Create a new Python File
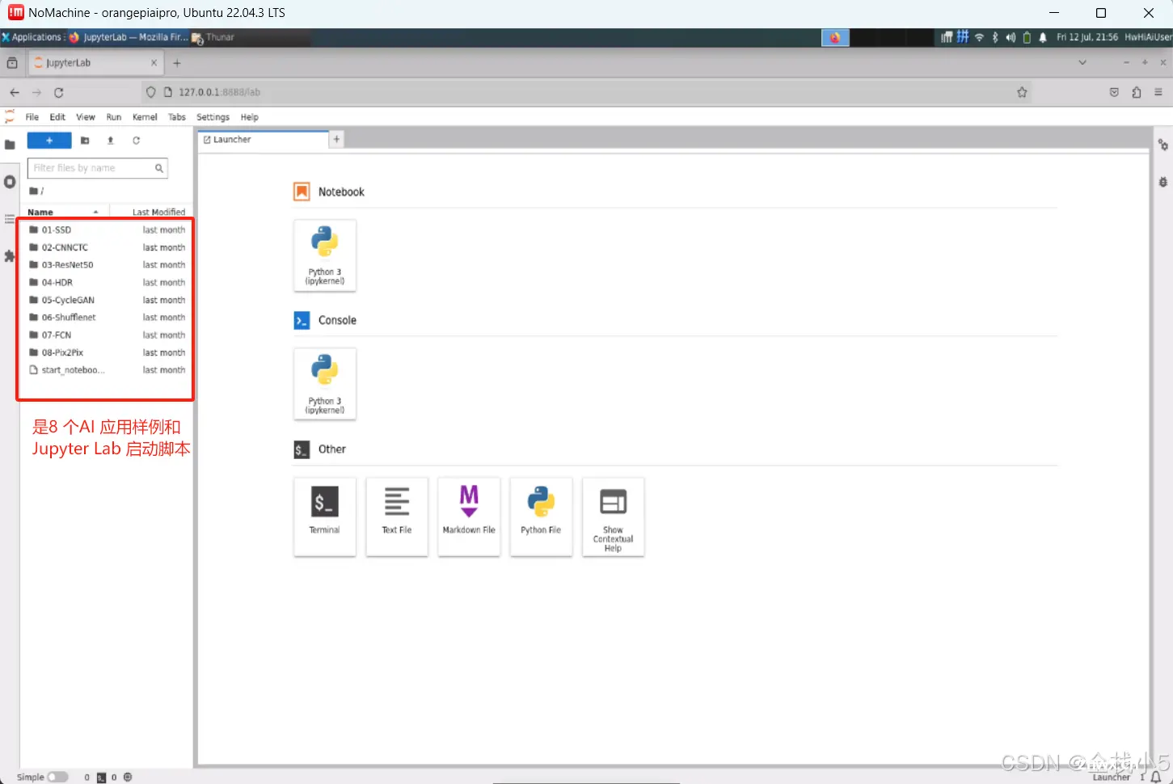Screen dimensions: 1173x784 click(541, 516)
